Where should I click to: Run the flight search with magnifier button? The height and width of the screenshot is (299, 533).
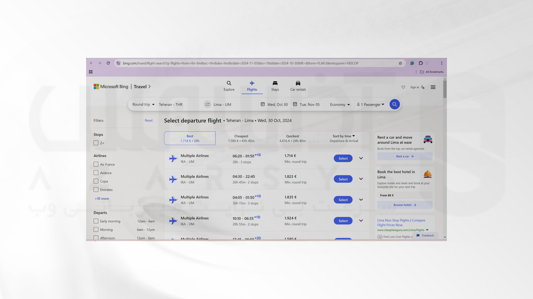[394, 104]
